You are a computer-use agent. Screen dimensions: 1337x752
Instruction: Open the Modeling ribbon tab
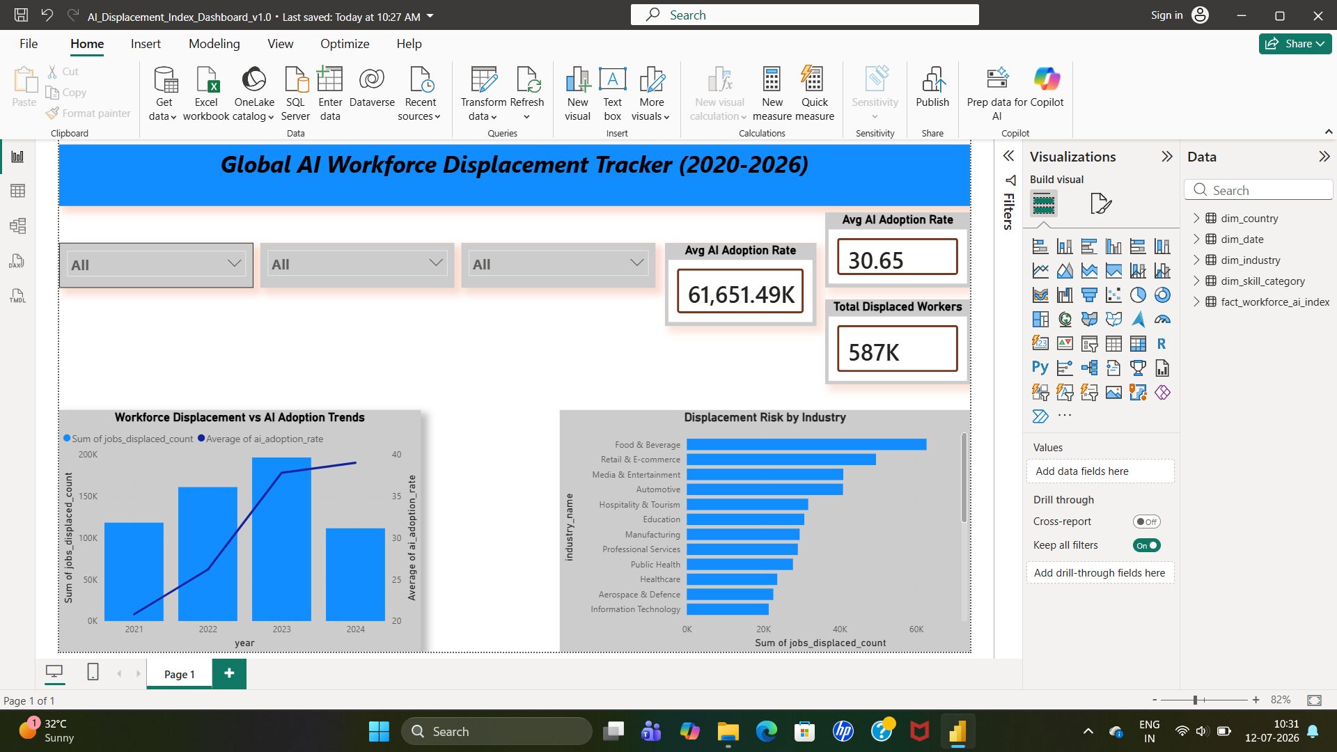(214, 43)
